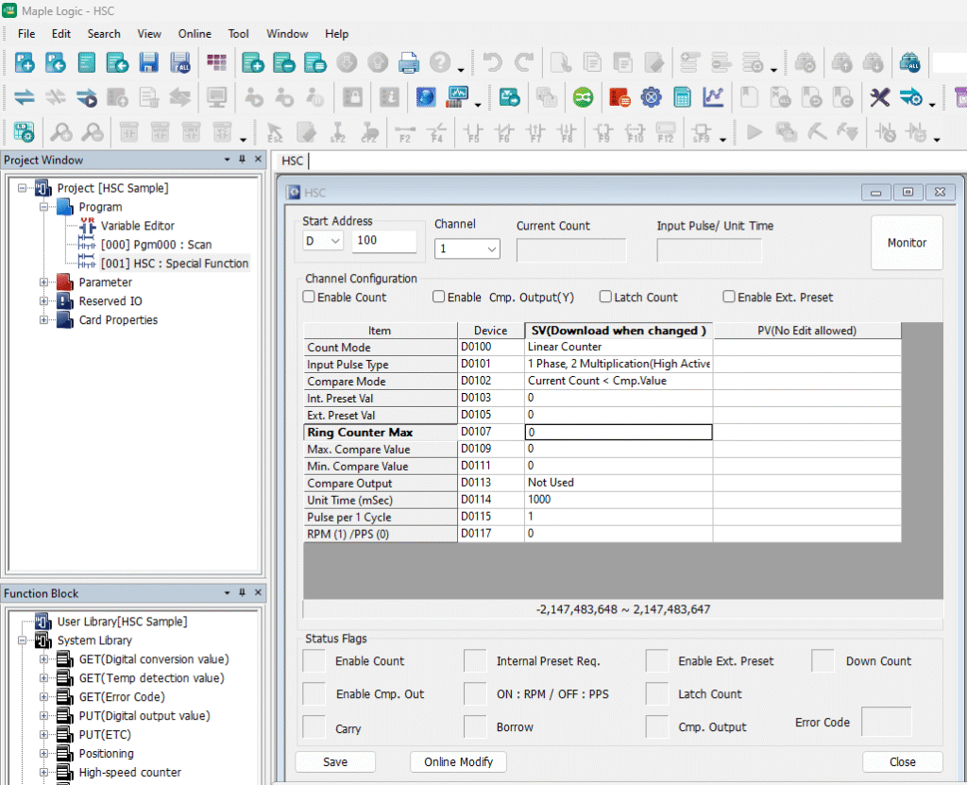
Task: Open the Help menu
Action: 337,34
